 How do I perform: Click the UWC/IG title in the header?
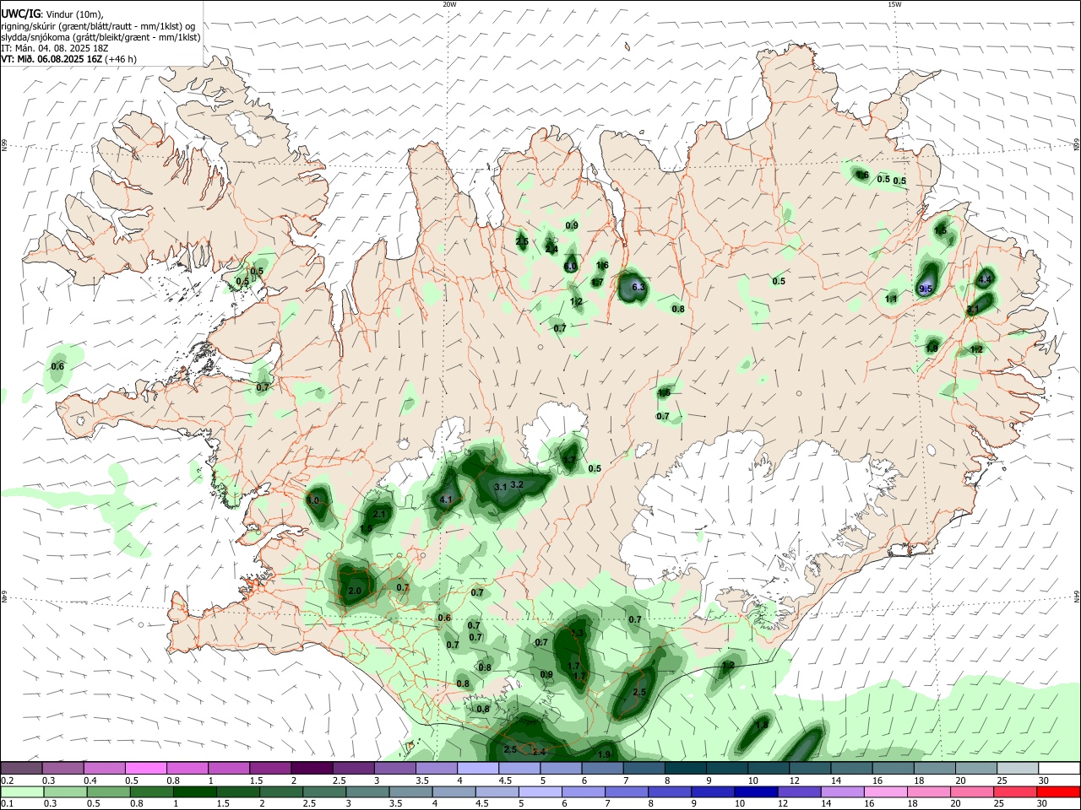(20, 14)
